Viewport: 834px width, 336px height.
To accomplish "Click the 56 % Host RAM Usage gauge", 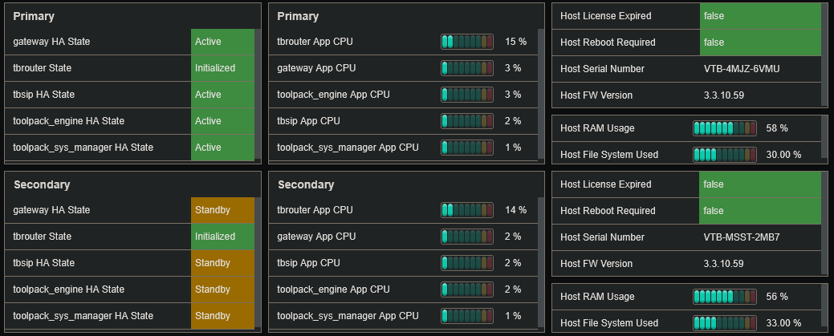I will click(725, 297).
